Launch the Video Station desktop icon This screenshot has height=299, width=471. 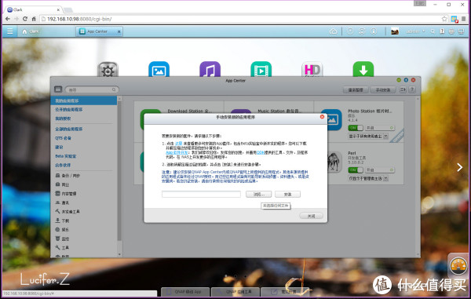point(261,69)
